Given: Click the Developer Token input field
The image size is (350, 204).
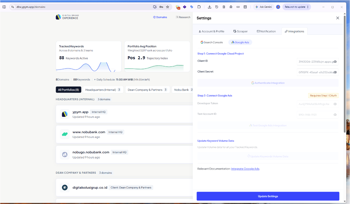Looking at the screenshot, I should pyautogui.click(x=318, y=104).
